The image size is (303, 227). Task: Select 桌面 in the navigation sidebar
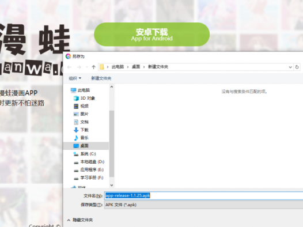point(86,146)
